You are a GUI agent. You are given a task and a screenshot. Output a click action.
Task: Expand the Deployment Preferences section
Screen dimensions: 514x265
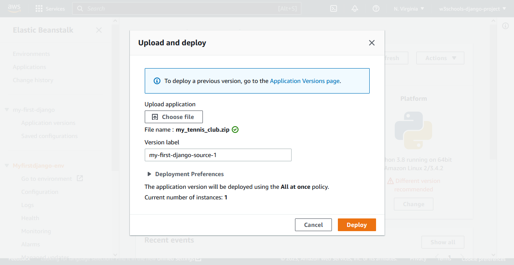[149, 174]
